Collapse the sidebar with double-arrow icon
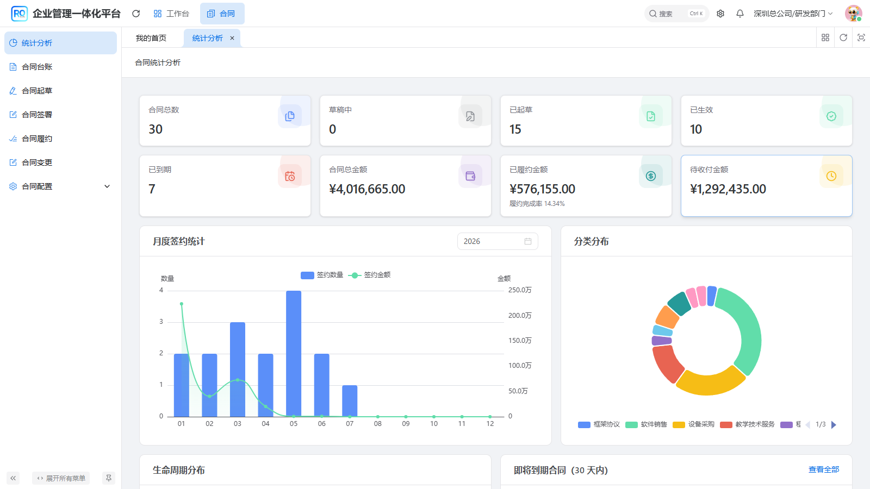Screen dimensions: 870x489 13,478
